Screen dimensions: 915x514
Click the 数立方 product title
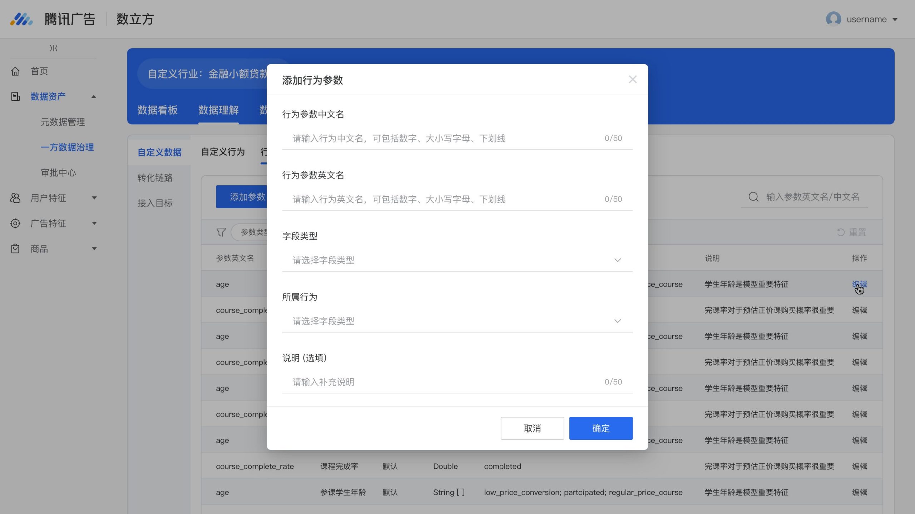pos(135,19)
